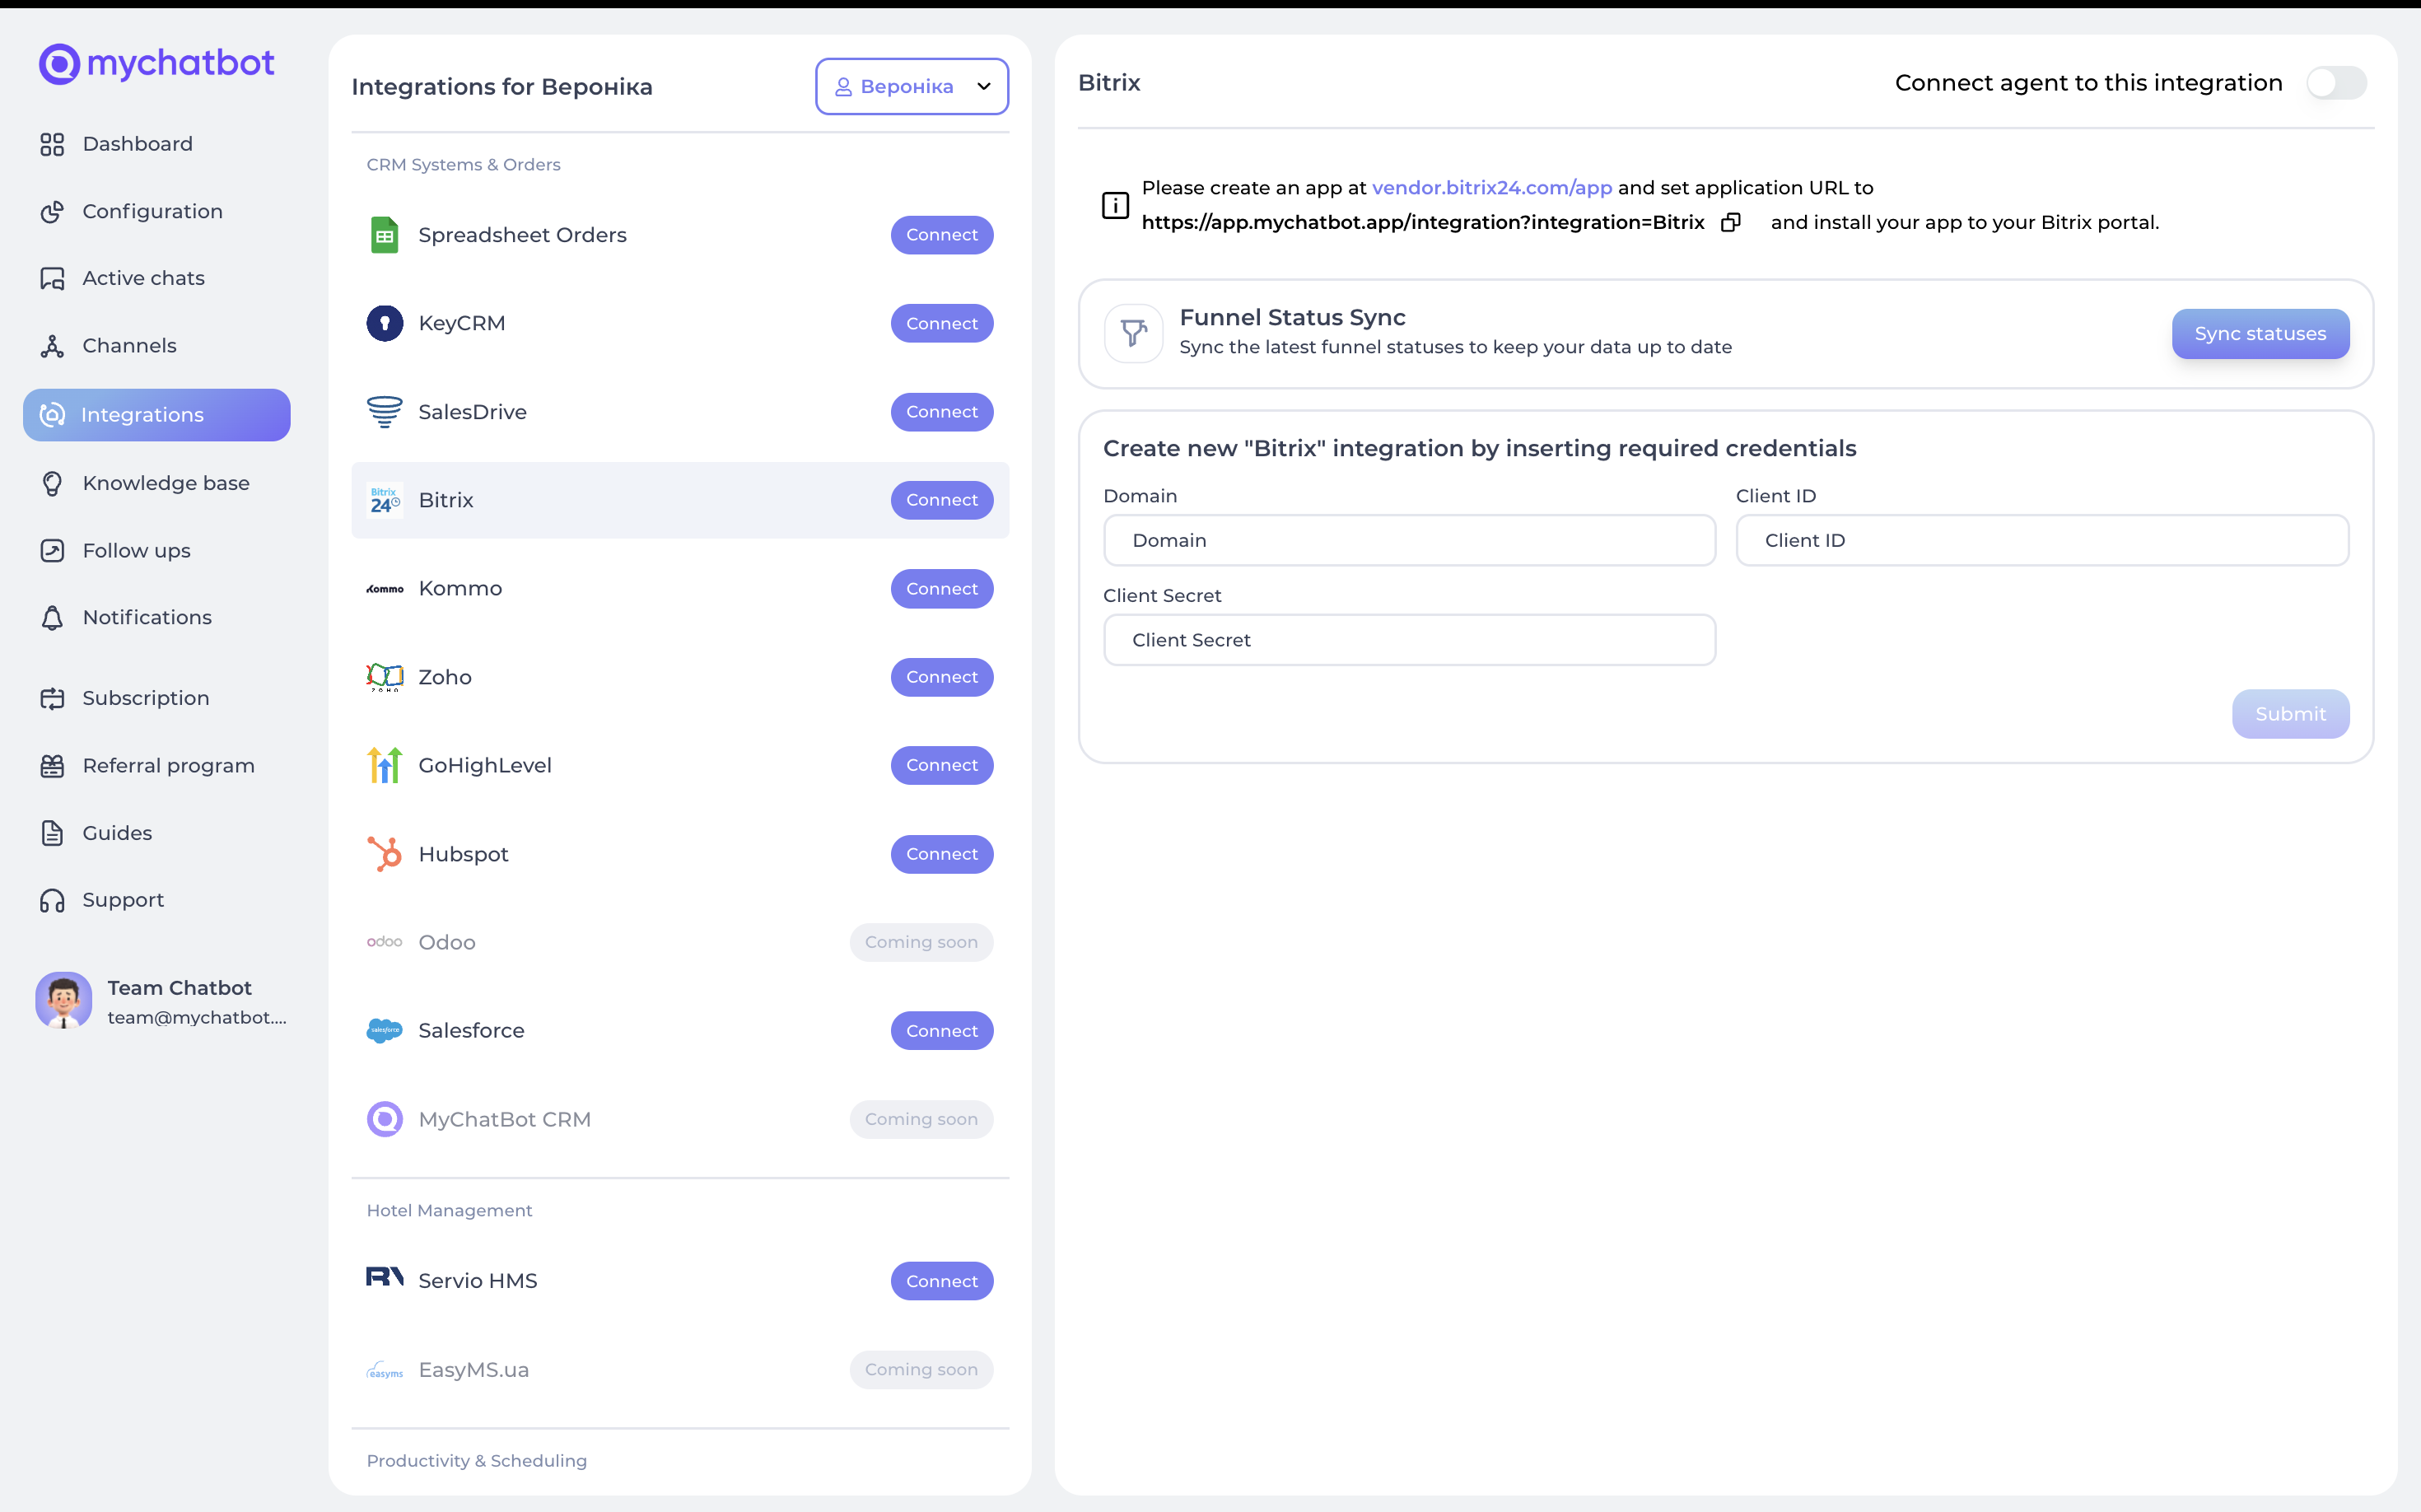
Task: Connect the KeyCRM integration
Action: click(x=941, y=323)
